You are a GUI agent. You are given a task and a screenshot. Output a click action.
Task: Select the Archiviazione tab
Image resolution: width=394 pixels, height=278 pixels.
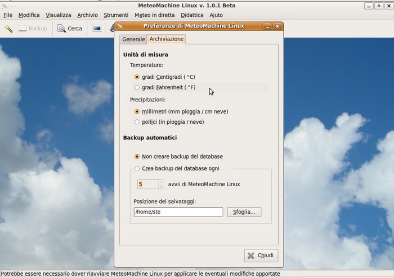[x=167, y=39]
